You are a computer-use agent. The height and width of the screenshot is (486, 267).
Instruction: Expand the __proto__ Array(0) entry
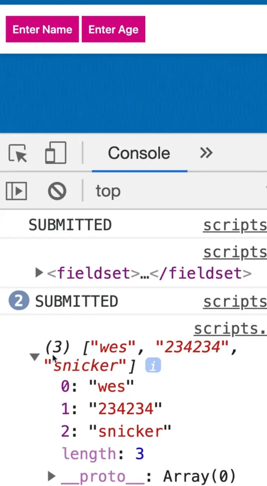pos(52,477)
